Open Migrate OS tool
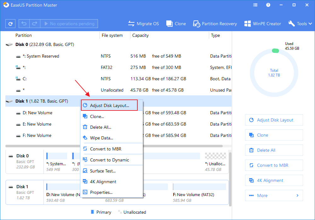 [143, 24]
